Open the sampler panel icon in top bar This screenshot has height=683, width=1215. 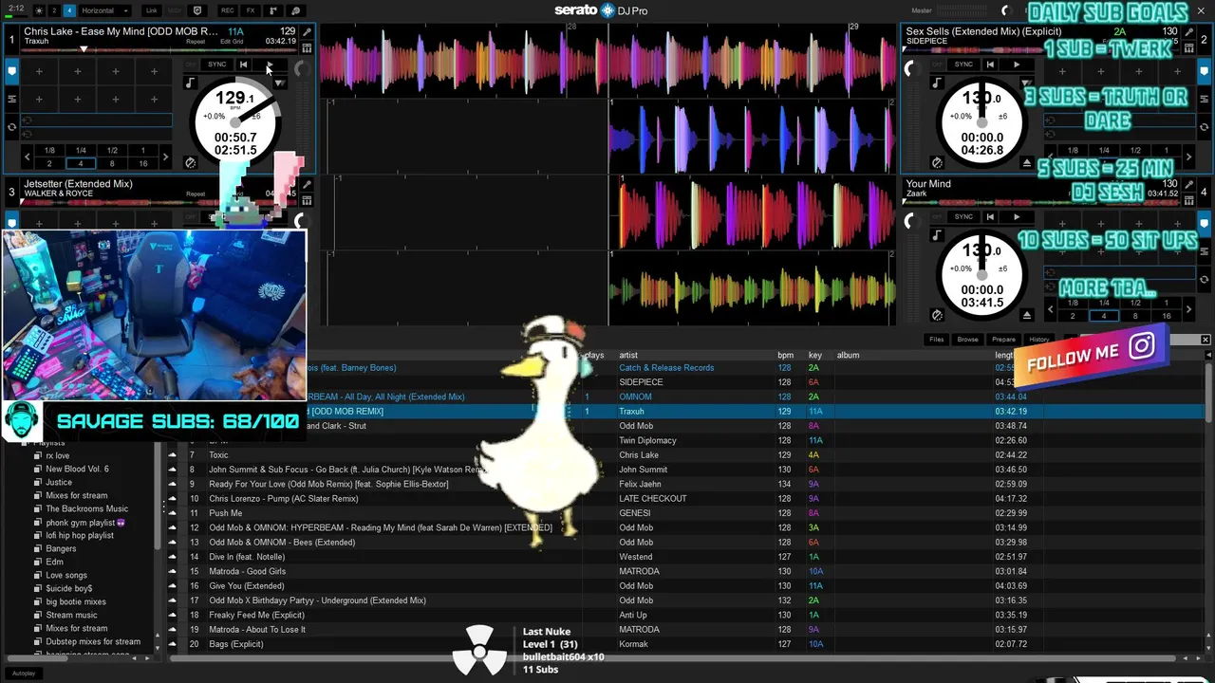click(274, 10)
